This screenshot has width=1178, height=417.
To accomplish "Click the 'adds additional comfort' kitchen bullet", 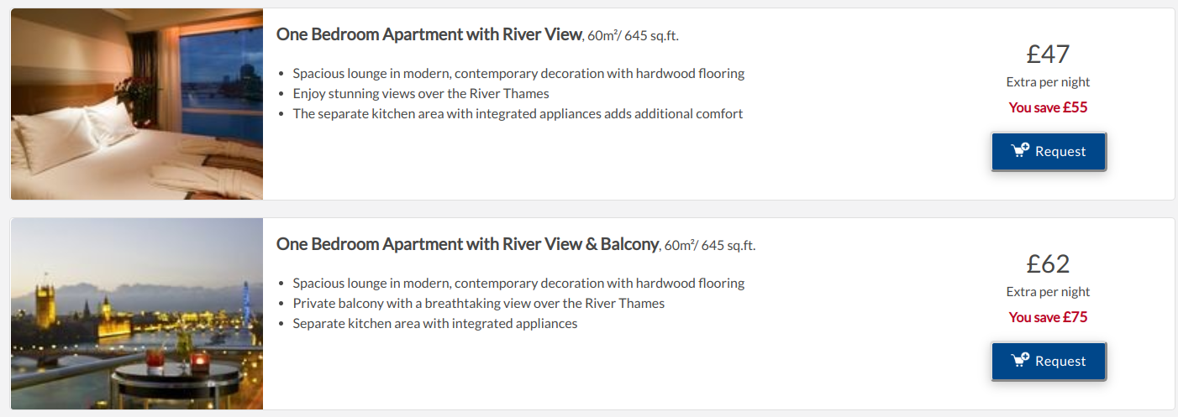I will coord(518,113).
